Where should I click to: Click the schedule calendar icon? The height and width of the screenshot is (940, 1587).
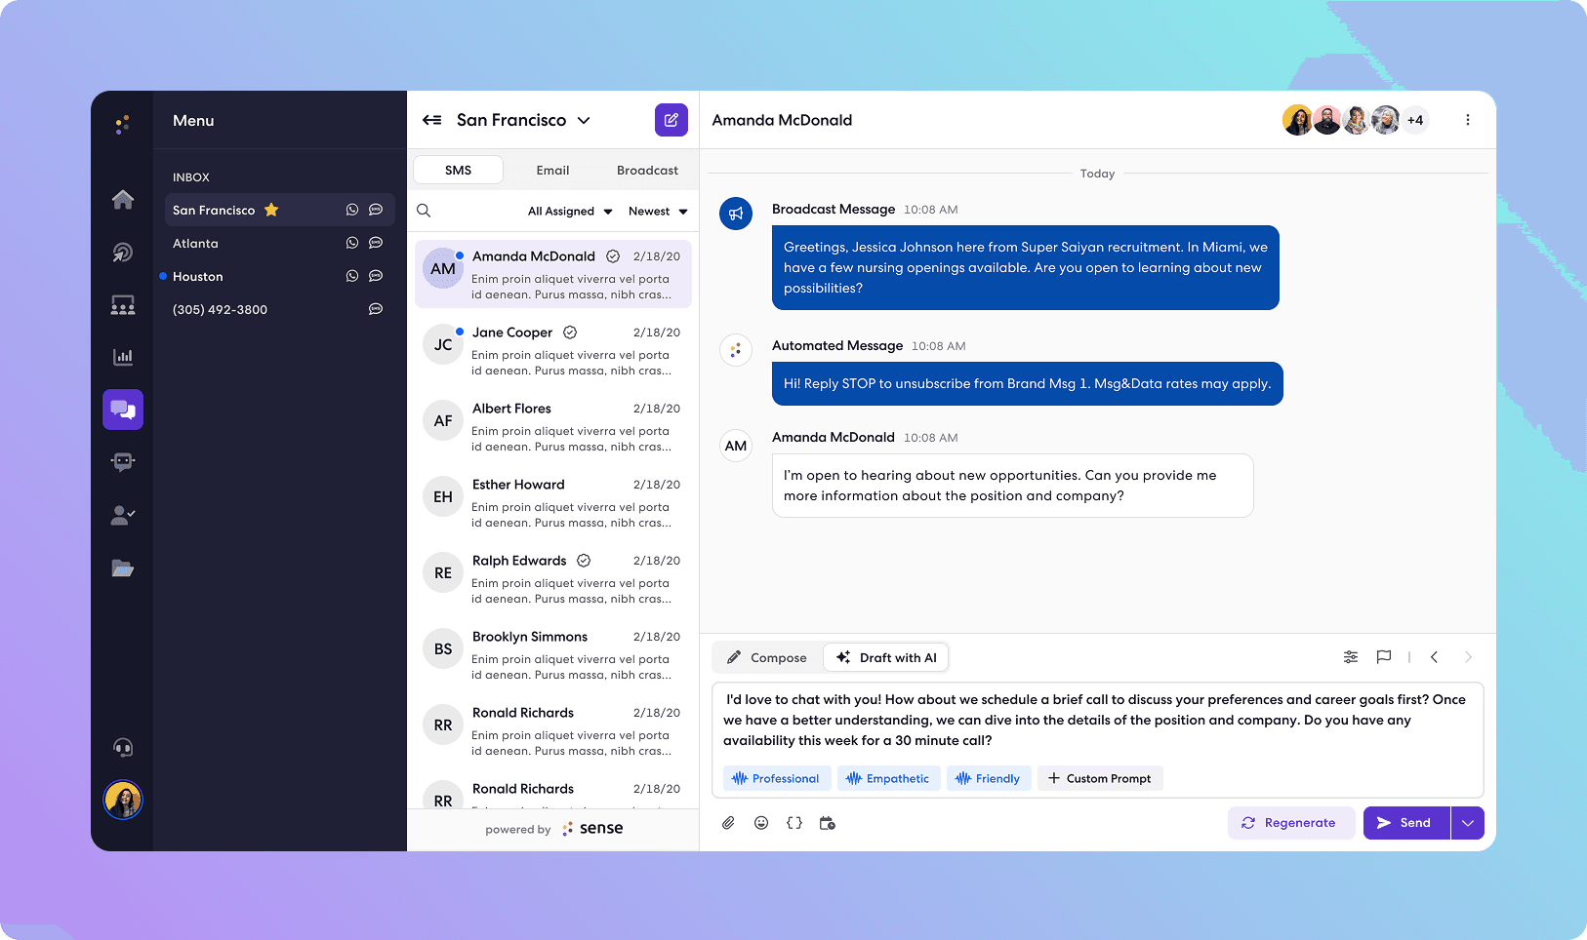pyautogui.click(x=828, y=823)
